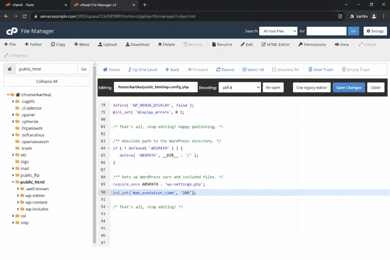Fold code at line 84

coord(109,148)
